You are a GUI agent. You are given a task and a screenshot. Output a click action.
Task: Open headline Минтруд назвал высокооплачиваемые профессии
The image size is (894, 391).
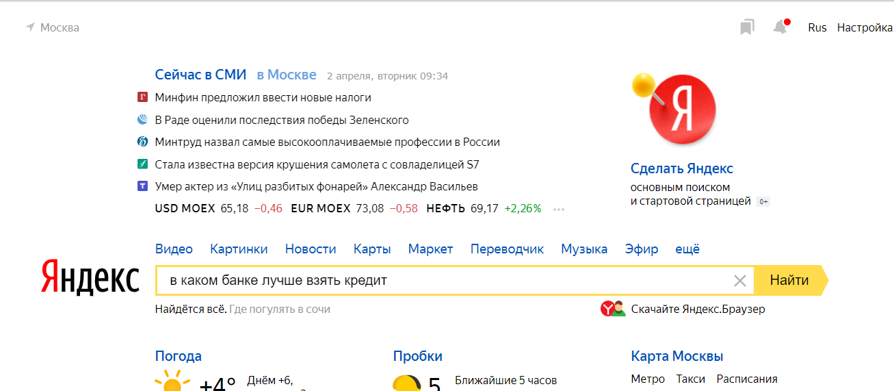(328, 142)
